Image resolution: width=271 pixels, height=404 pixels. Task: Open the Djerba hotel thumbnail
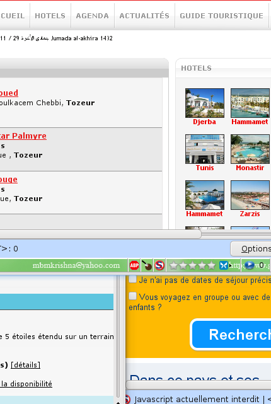coord(205,103)
